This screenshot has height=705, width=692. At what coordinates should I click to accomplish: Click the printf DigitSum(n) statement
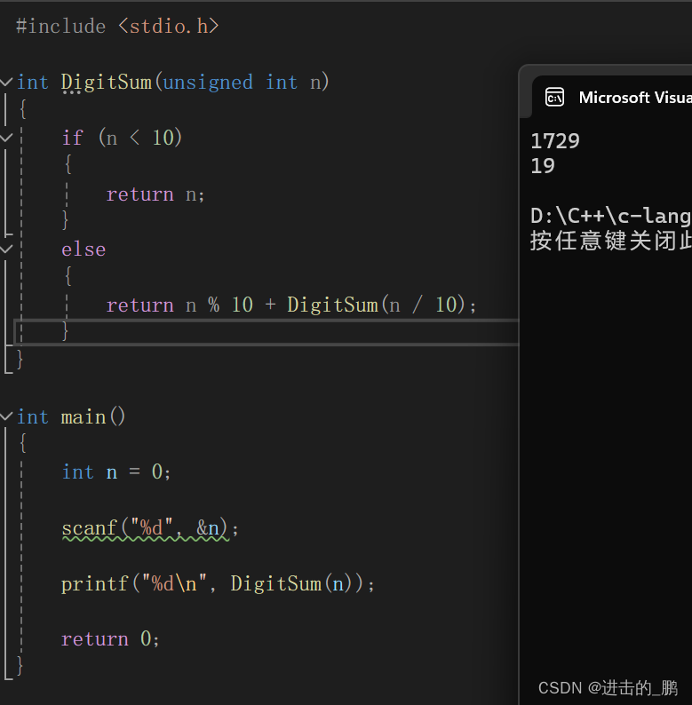218,584
